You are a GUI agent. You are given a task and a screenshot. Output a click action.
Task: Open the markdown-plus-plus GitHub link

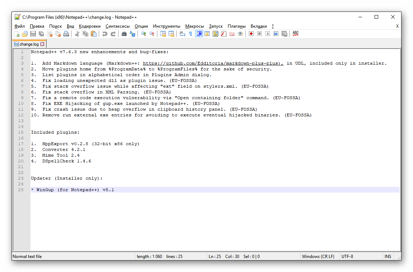(213, 63)
